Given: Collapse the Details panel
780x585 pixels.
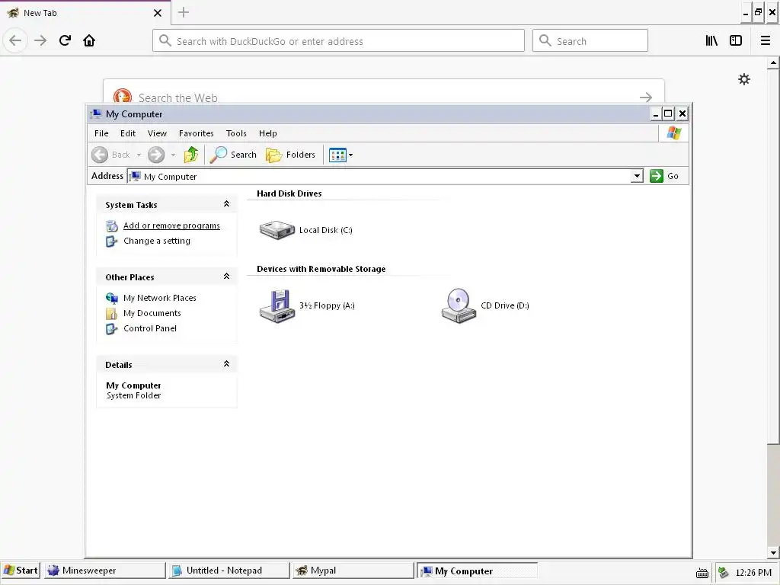Looking at the screenshot, I should click(x=226, y=363).
